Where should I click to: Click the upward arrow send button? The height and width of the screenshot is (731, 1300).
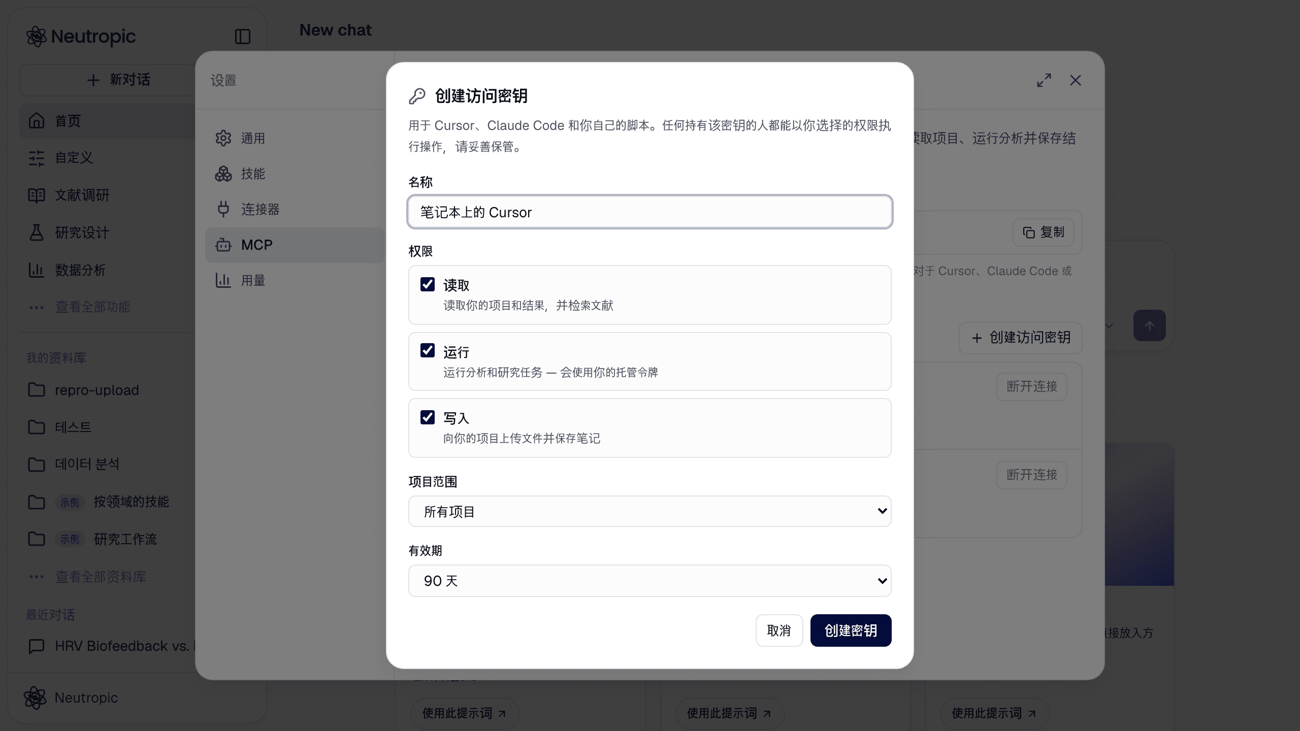pyautogui.click(x=1150, y=325)
